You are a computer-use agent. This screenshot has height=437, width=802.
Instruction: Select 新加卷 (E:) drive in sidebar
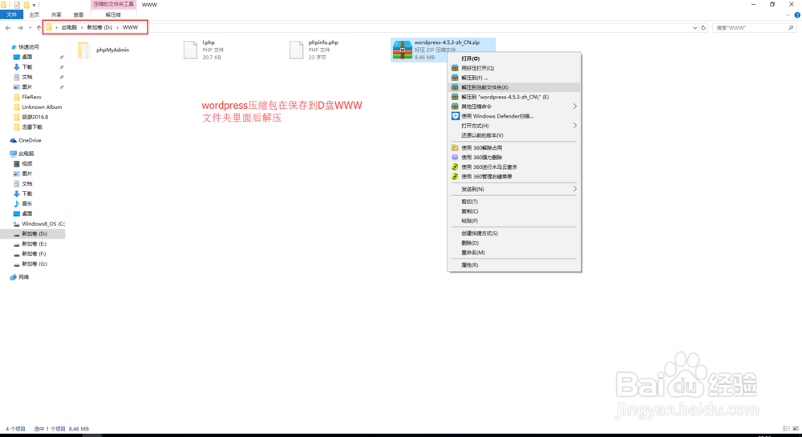34,244
